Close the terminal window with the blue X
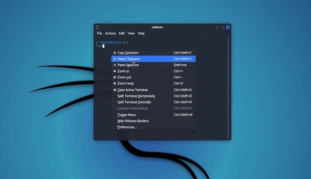 point(227,27)
